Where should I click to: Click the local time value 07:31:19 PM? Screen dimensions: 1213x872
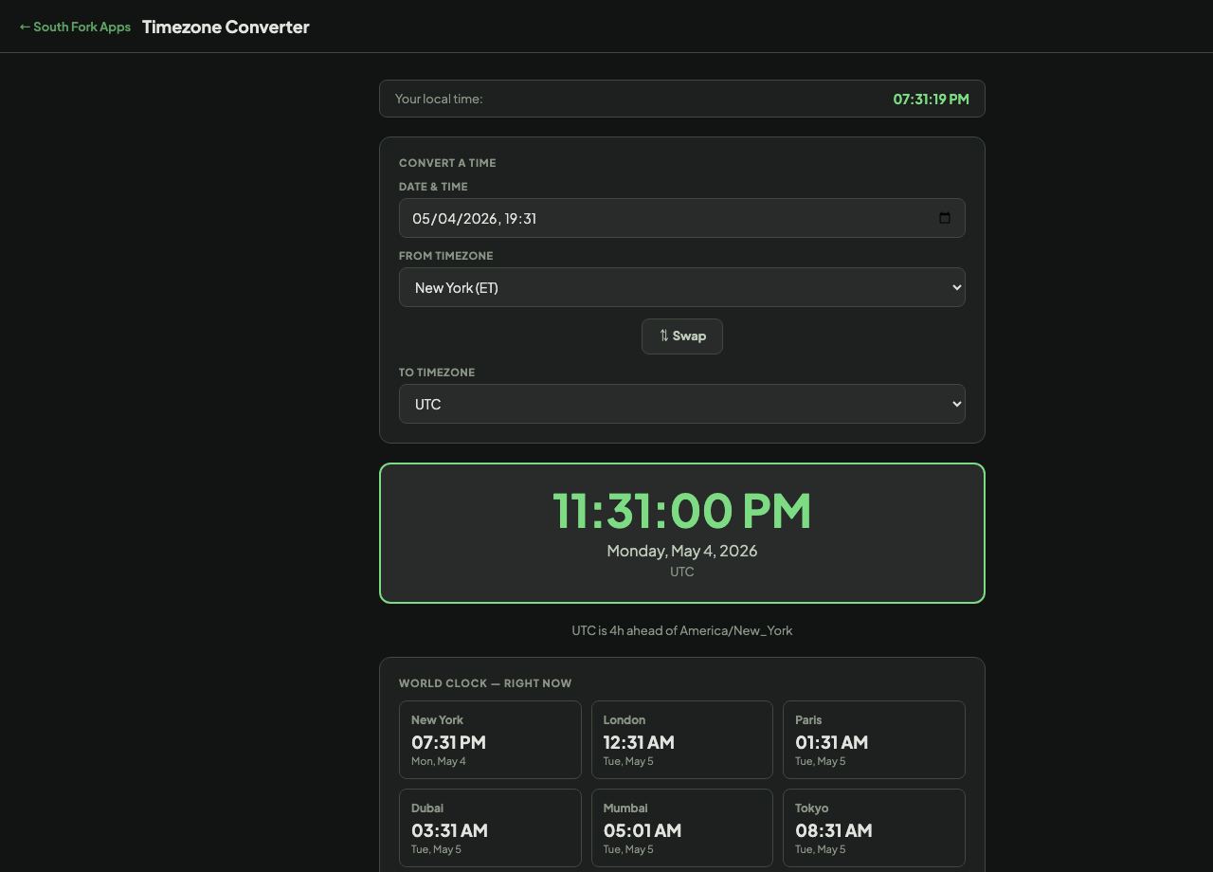pyautogui.click(x=931, y=99)
